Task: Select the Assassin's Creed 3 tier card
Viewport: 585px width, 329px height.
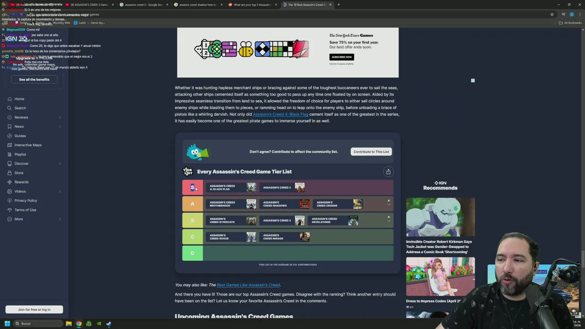Action: [282, 220]
